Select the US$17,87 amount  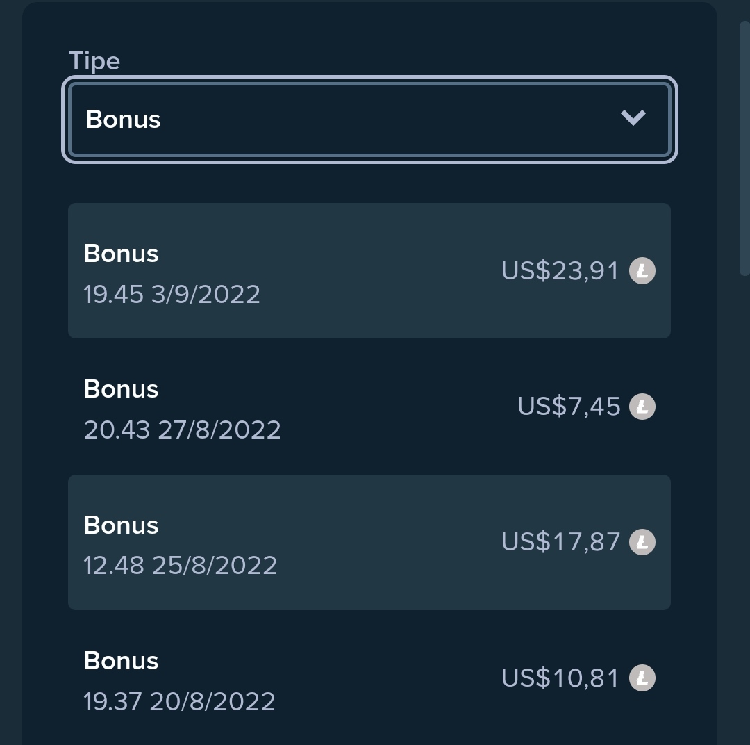(560, 542)
